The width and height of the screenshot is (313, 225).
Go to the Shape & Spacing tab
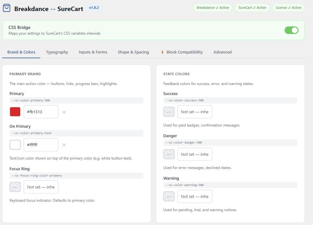133,52
